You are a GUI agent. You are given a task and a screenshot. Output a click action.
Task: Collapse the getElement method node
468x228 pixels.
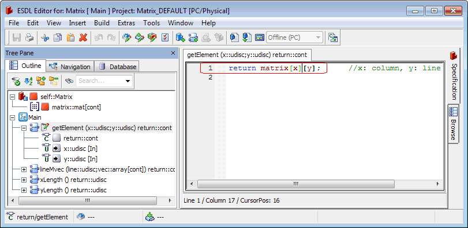point(24,128)
